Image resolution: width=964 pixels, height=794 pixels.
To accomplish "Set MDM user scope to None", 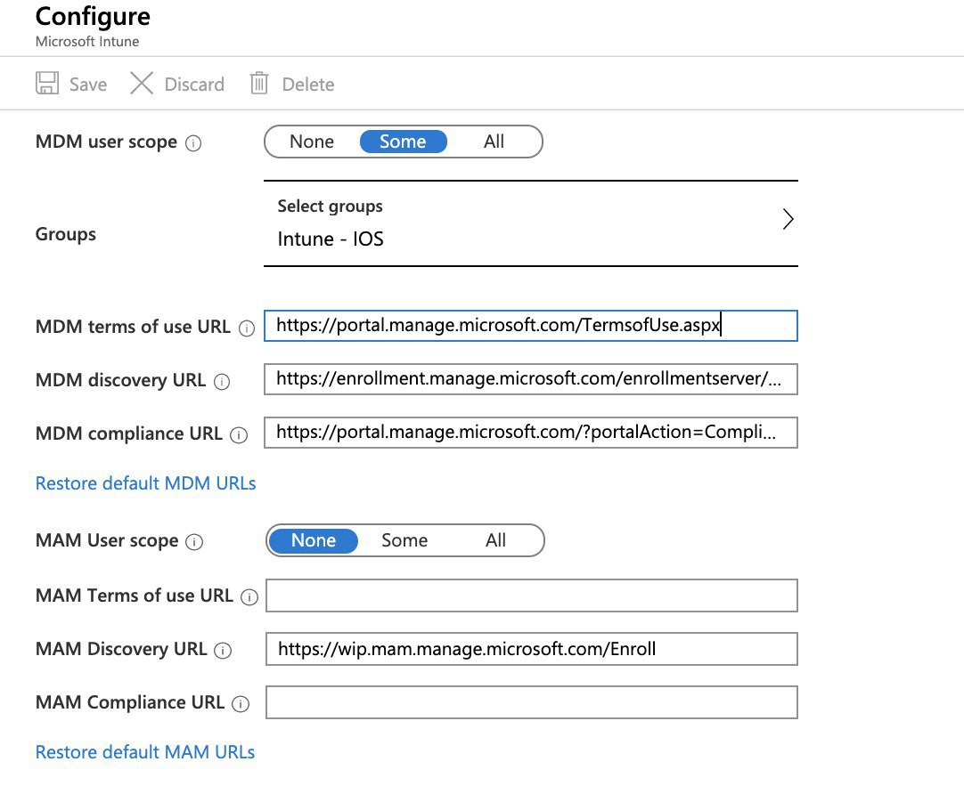I will pyautogui.click(x=312, y=142).
